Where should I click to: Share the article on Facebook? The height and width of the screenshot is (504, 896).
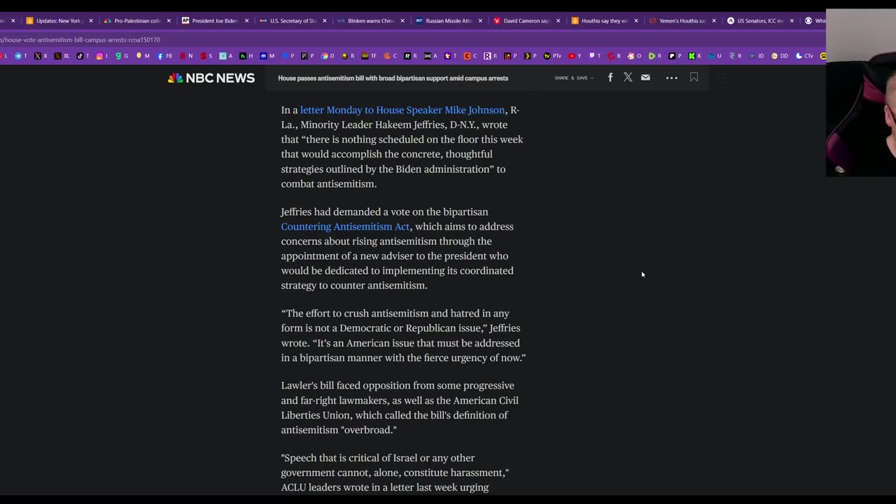610,78
